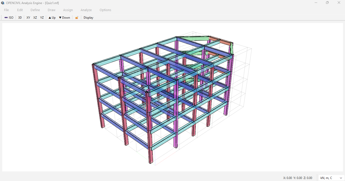Open the Draw menu

tap(52, 10)
